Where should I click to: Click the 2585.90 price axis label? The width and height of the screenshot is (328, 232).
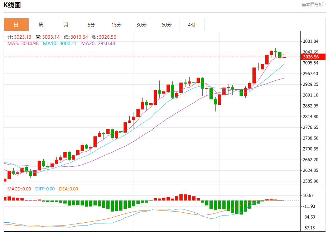(x=311, y=181)
